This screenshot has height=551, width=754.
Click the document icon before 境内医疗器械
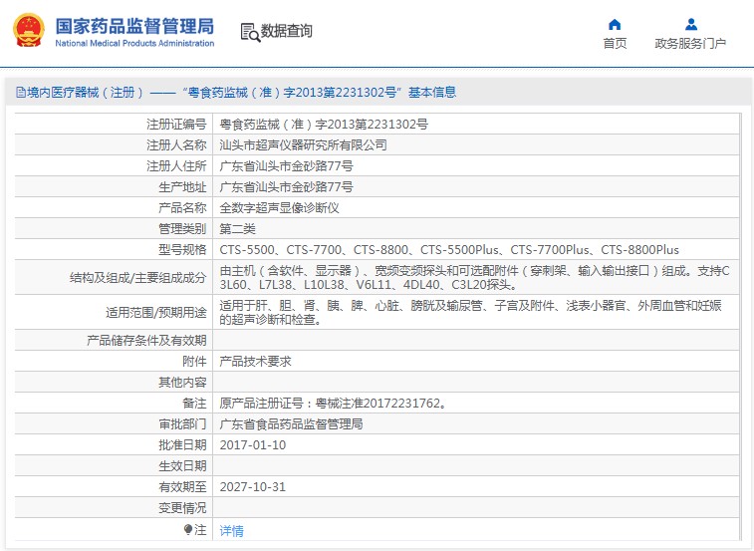tap(21, 92)
